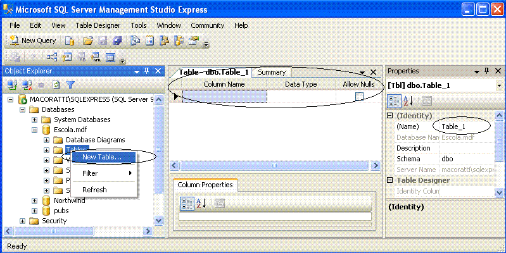This screenshot has height=253, width=506.
Task: Open the standard toolbar overflow options arrow
Action: pyautogui.click(x=206, y=44)
